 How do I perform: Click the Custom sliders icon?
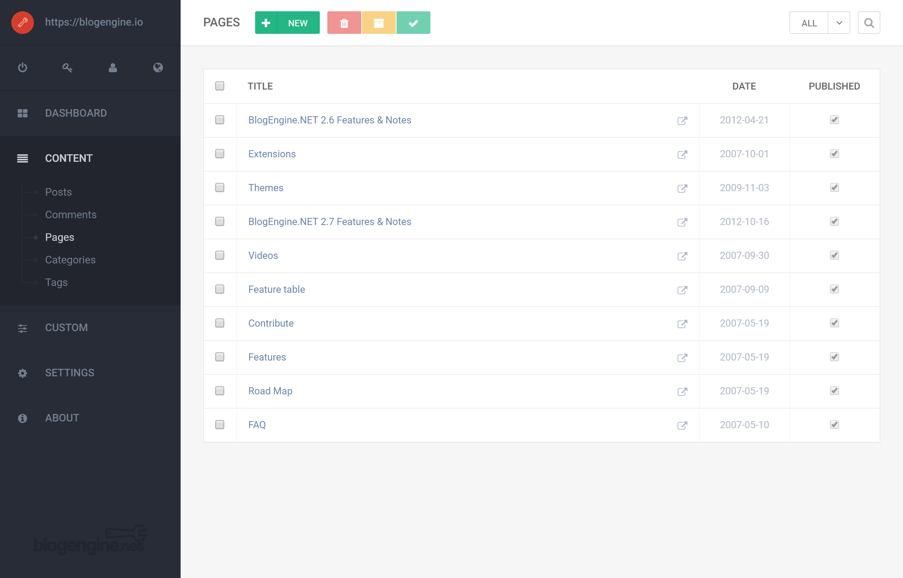[23, 328]
